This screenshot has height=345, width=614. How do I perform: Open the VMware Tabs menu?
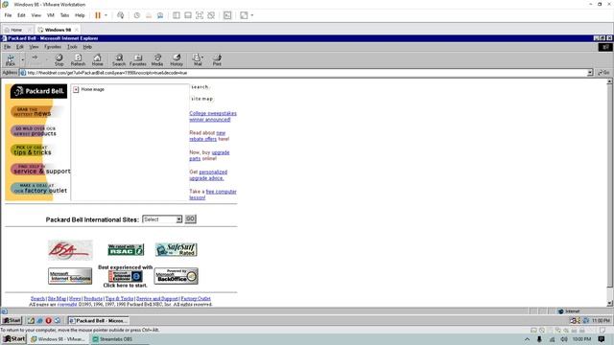[x=64, y=15]
